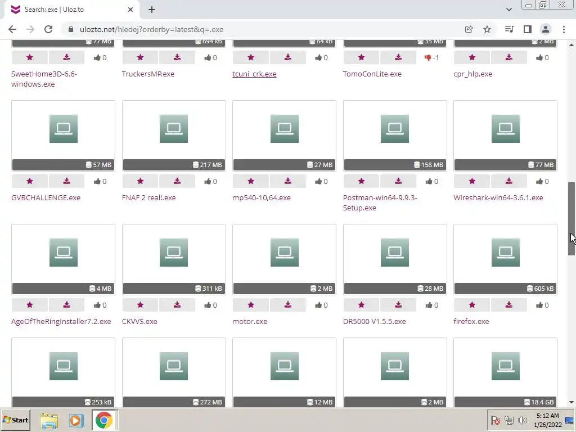Like GVBCHALLENGE.exe with thumbs-up icon
This screenshot has height=432, width=576.
pyautogui.click(x=97, y=182)
